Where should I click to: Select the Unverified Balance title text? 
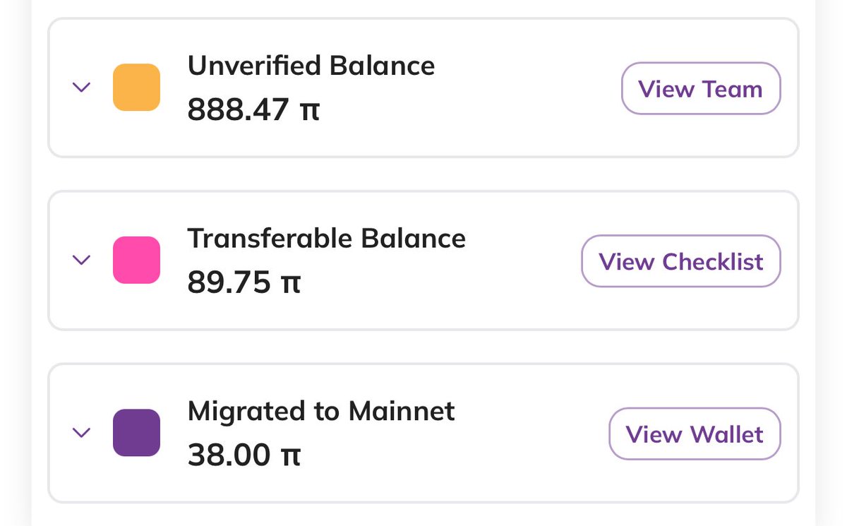[311, 66]
